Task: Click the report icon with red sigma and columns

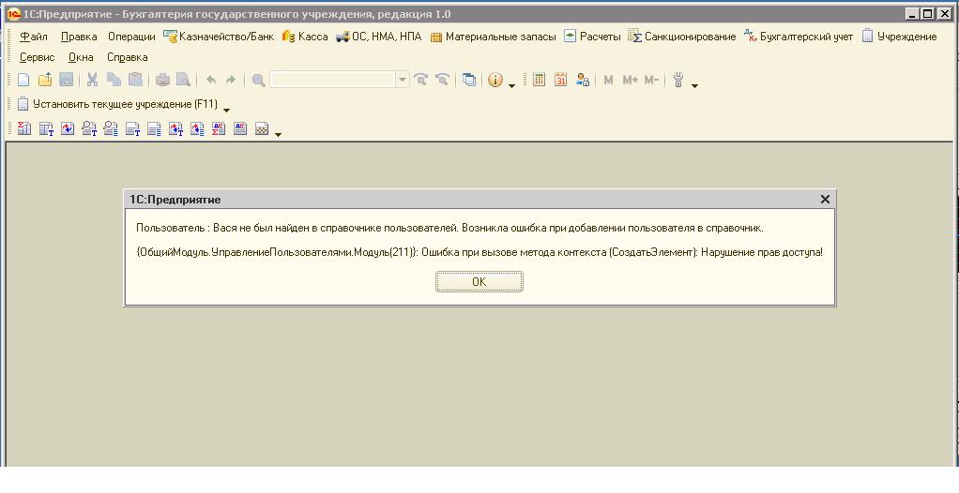Action: 23,128
